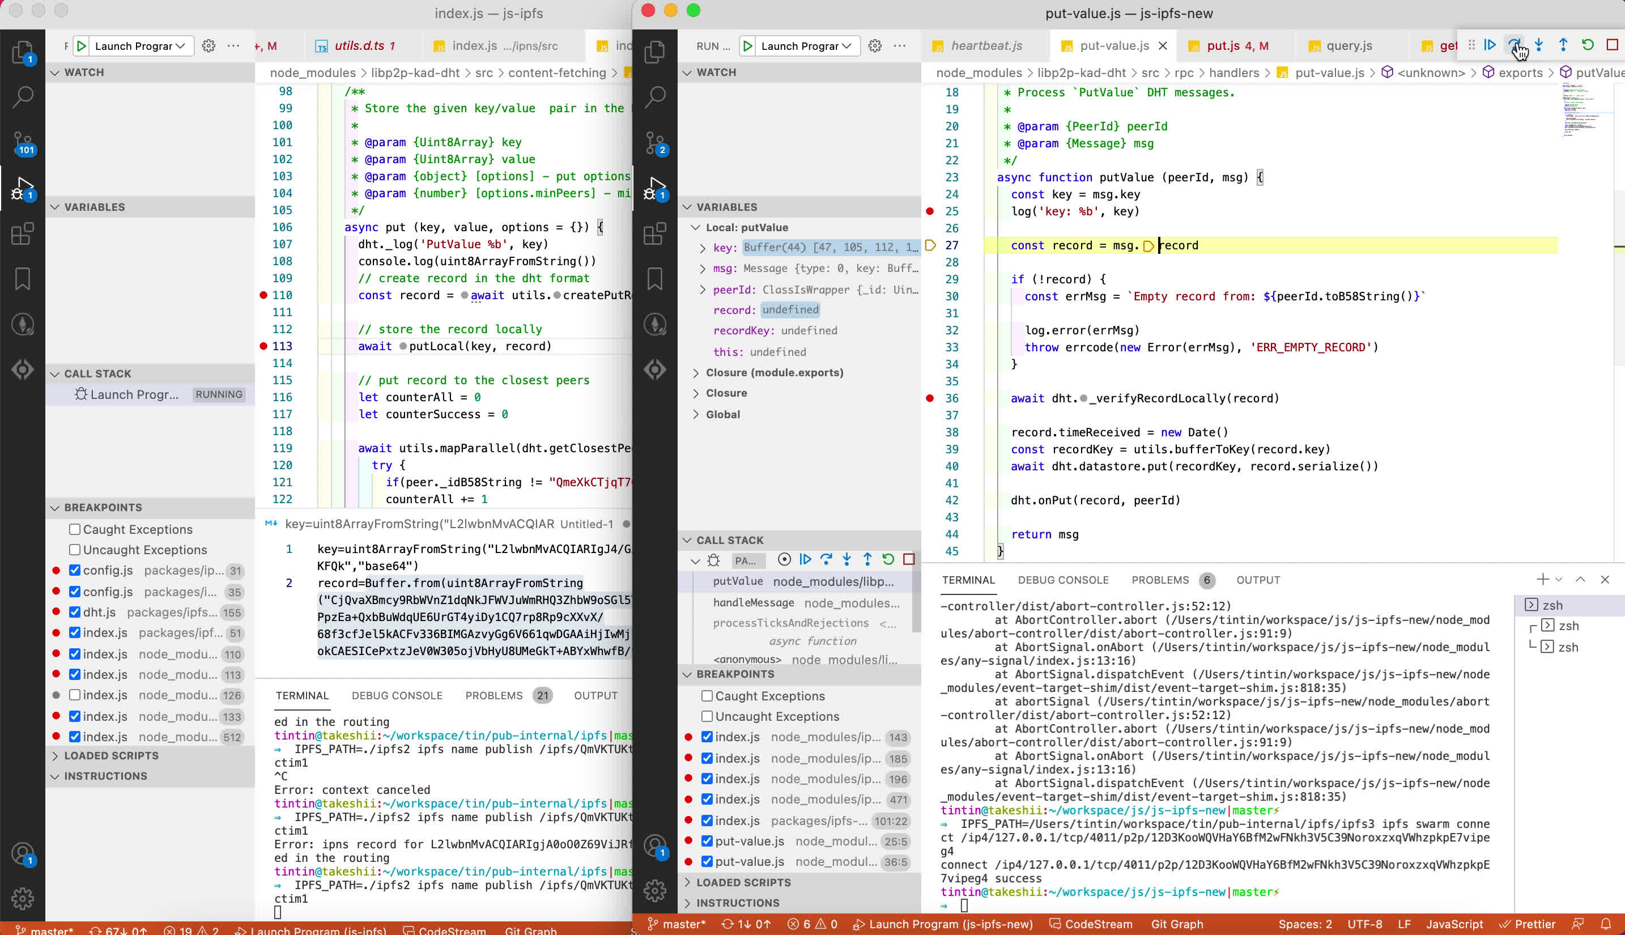Disable the config.js 31 breakpoint checkbox

[x=74, y=570]
